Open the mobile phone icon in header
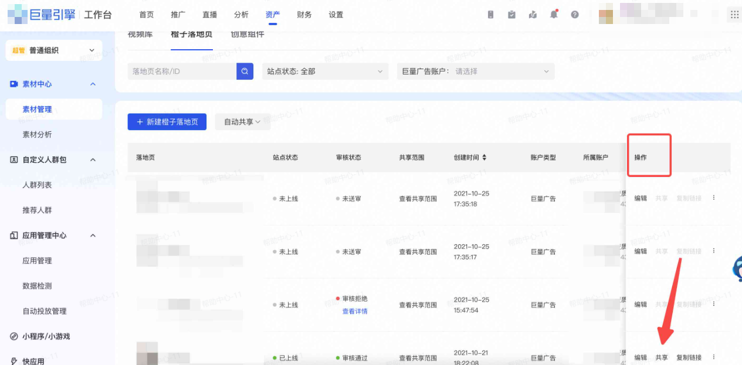742x365 pixels. (x=491, y=15)
